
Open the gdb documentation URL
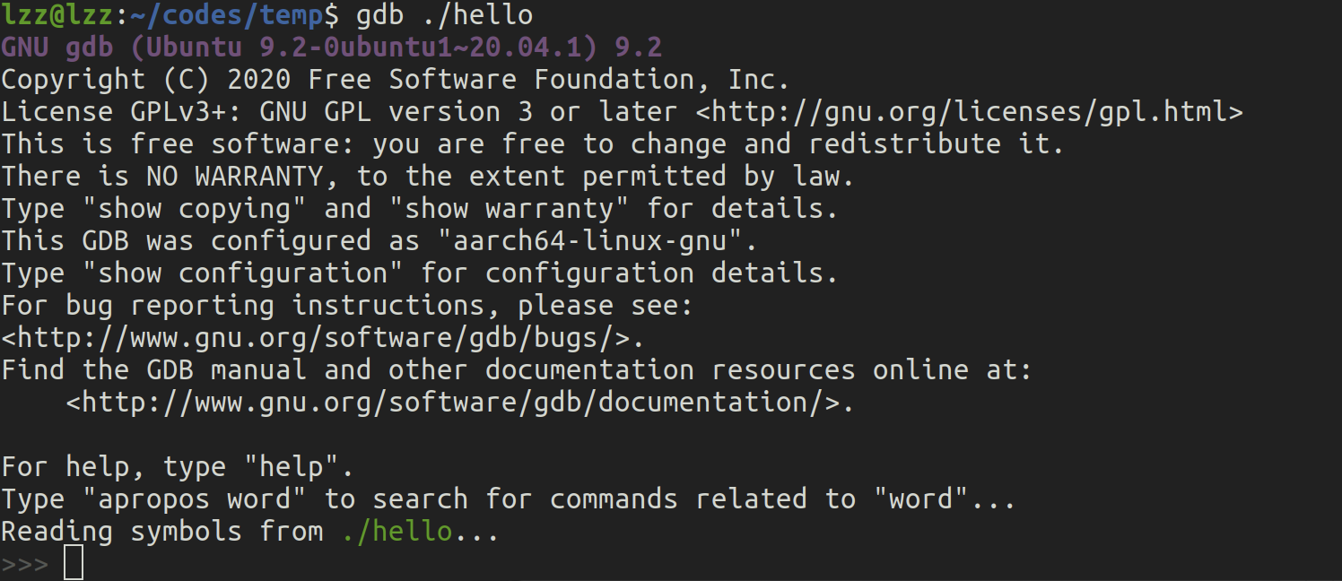click(452, 403)
